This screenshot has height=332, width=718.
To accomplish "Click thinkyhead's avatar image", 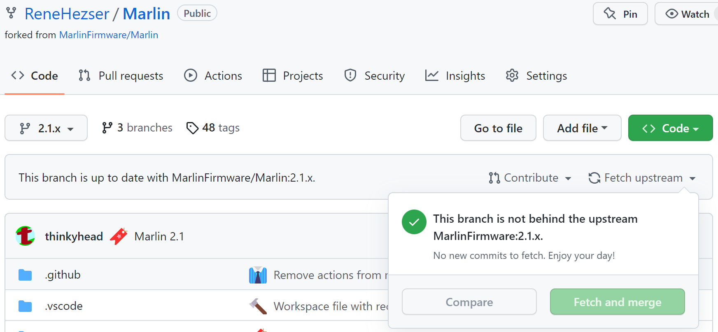I will [25, 236].
